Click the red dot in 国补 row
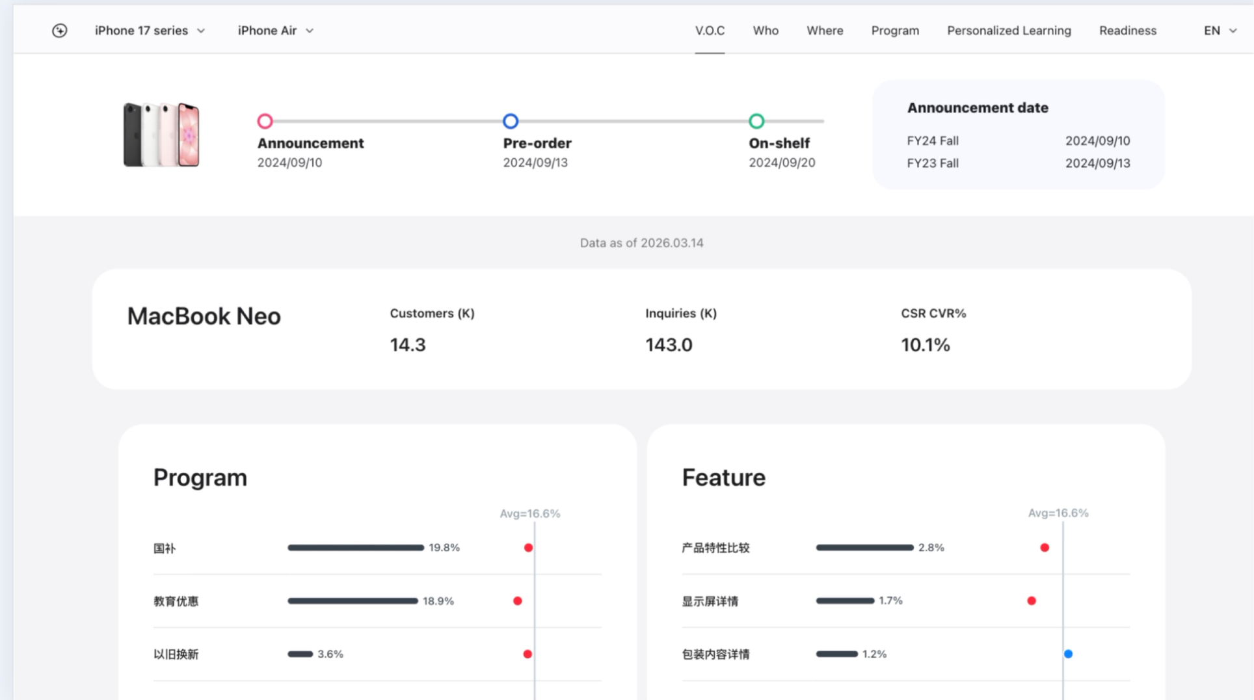The height and width of the screenshot is (700, 1254). tap(528, 548)
